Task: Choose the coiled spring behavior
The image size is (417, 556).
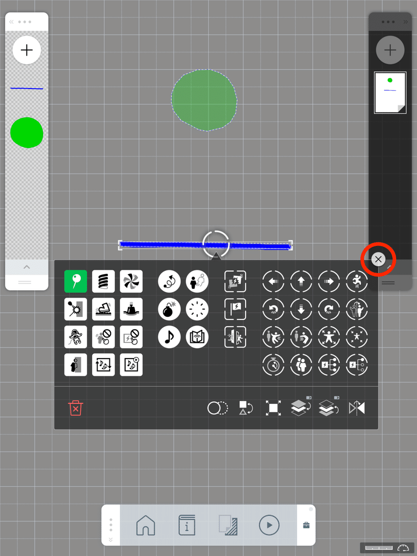Action: [103, 281]
